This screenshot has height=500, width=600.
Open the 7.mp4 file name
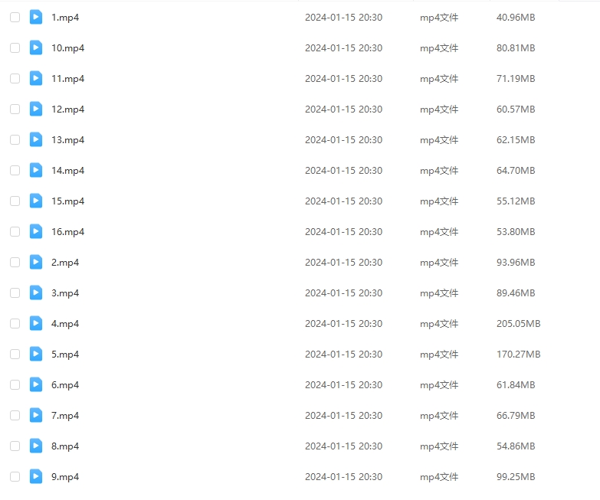(x=65, y=416)
